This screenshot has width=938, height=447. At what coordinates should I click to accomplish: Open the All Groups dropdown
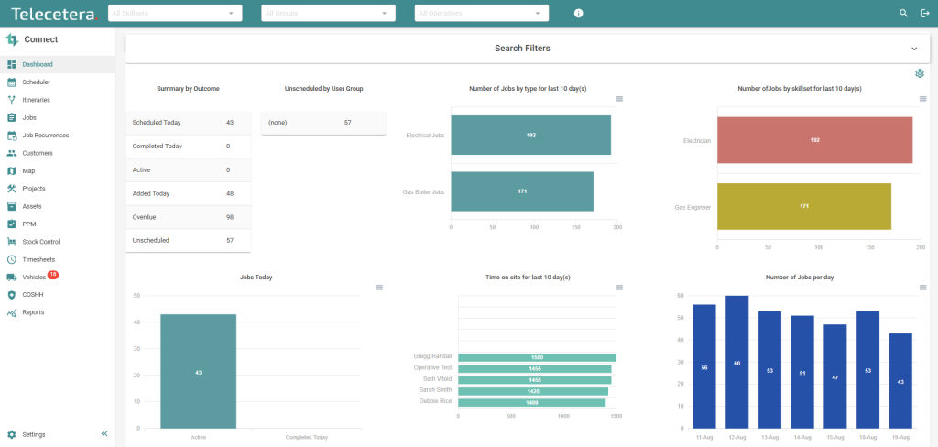[329, 13]
